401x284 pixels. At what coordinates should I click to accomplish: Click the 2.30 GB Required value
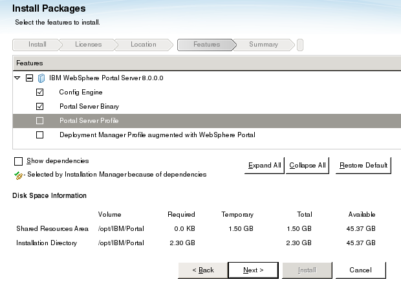point(182,243)
